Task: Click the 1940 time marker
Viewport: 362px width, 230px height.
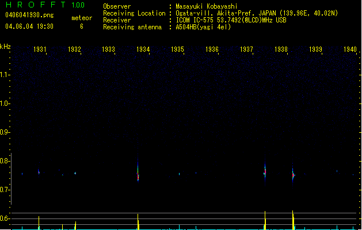Action: tap(350, 49)
